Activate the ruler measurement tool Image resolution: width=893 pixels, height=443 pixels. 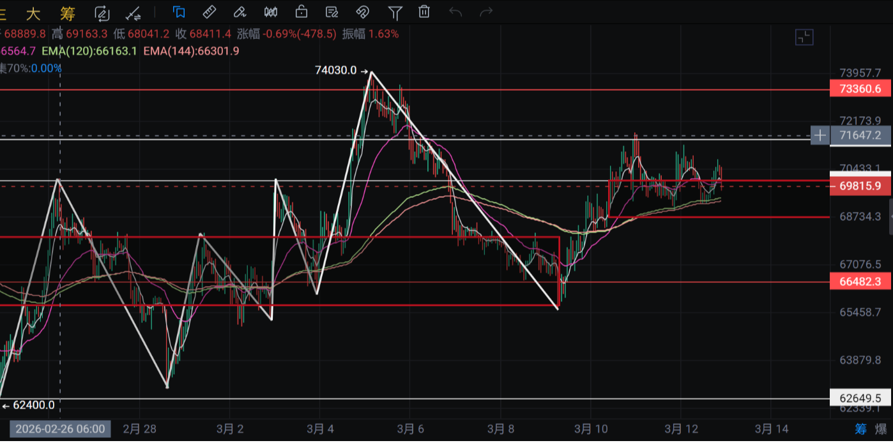(x=209, y=12)
